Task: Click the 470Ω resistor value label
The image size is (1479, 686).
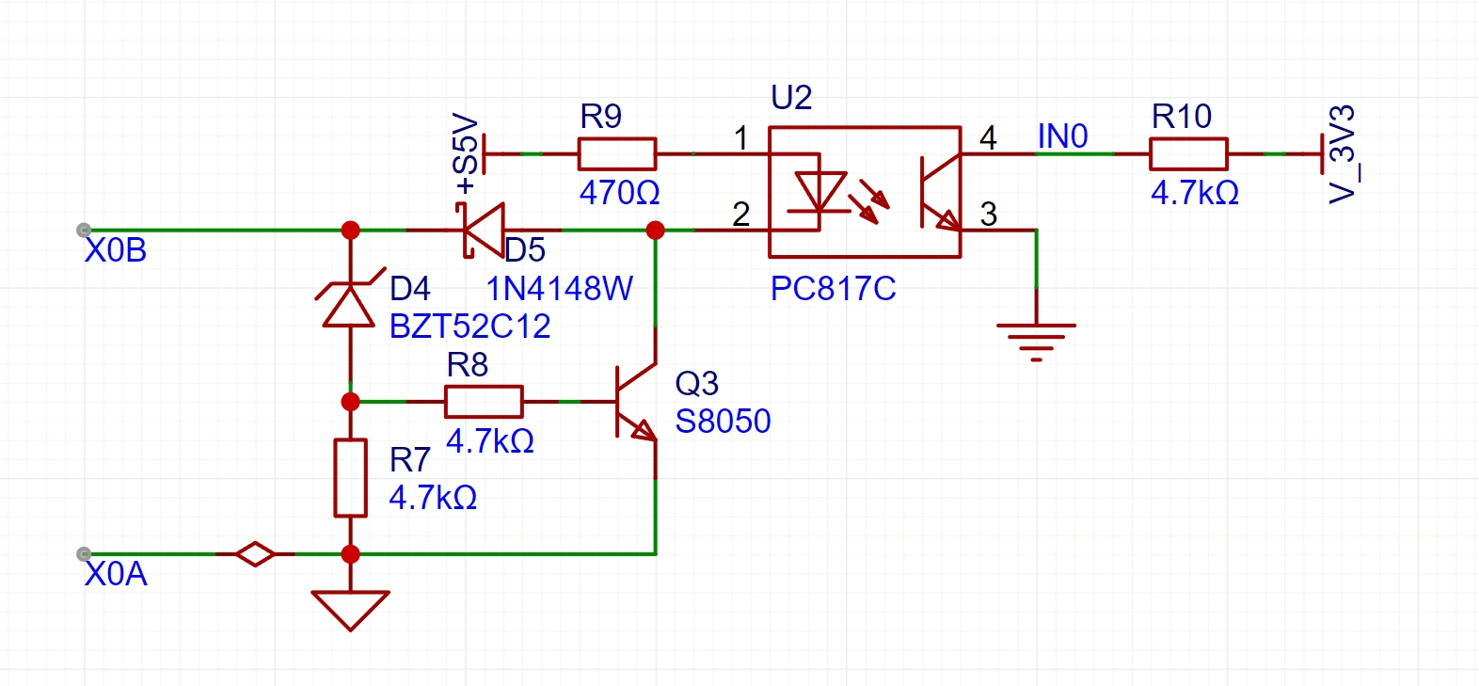Action: (x=619, y=193)
